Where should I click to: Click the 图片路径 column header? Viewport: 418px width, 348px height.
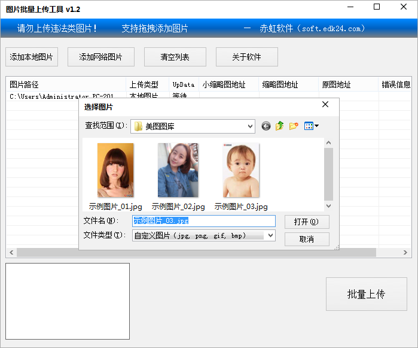click(x=66, y=84)
